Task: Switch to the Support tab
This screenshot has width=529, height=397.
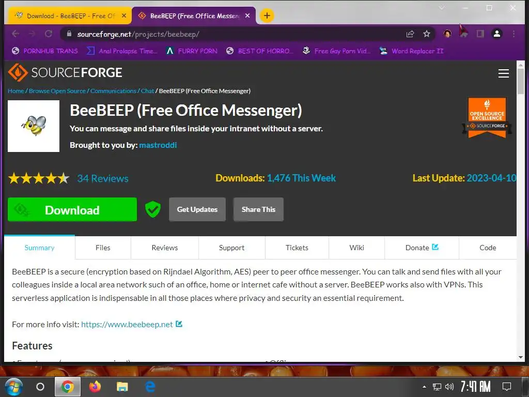Action: 232,248
